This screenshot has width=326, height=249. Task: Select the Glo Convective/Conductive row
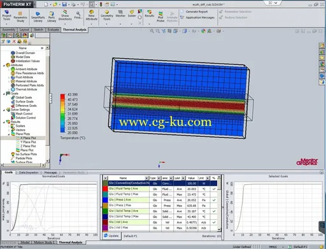(160, 183)
